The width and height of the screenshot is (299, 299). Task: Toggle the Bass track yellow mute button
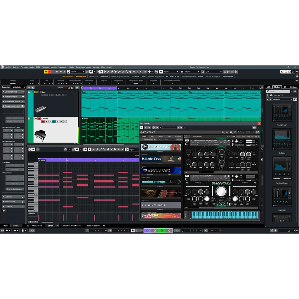pos(36,92)
